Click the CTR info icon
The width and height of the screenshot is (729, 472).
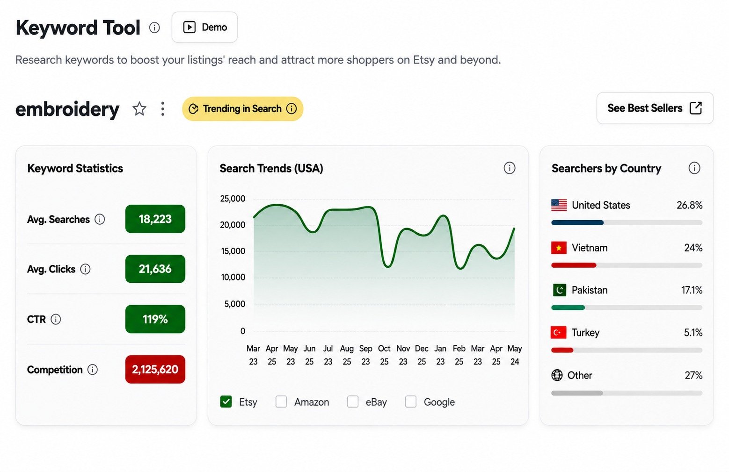click(56, 320)
